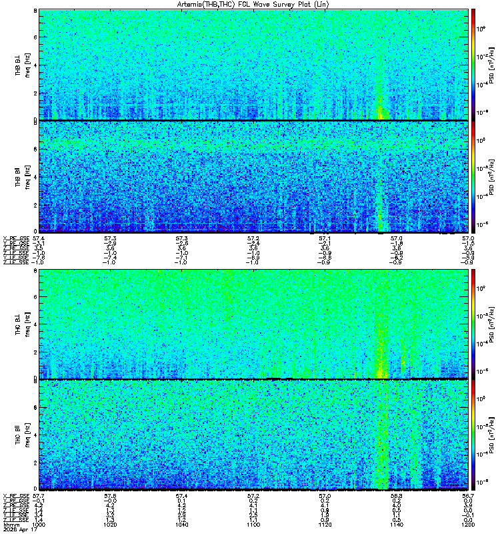Click the THC B⊥ freq axis label
Viewport: 500px width, 534px height.
point(23,324)
